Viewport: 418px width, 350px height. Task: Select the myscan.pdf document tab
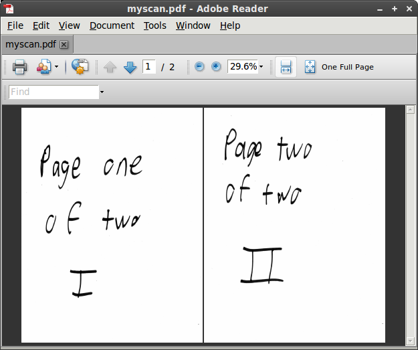[37, 44]
